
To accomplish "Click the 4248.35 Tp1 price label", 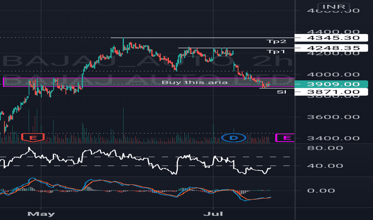I will [331, 48].
